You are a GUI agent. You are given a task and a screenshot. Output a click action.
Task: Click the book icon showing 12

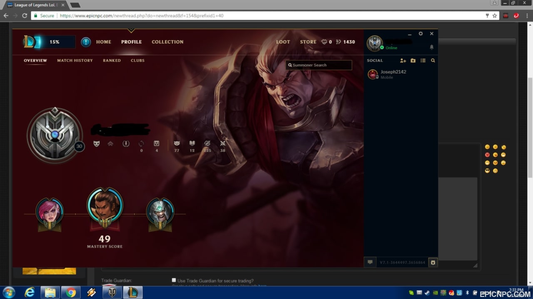pyautogui.click(x=192, y=143)
